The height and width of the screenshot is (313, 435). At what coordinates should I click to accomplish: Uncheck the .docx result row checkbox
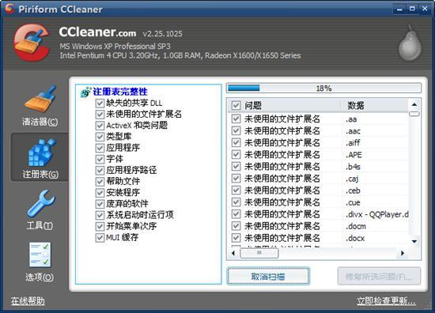tap(236, 238)
